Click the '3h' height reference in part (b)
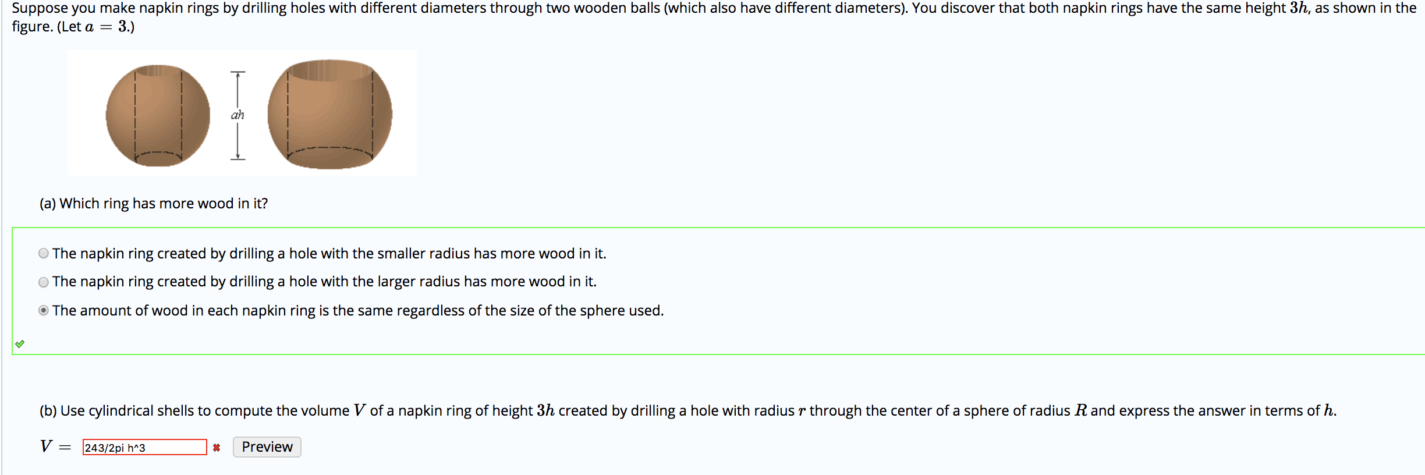 pyautogui.click(x=546, y=410)
